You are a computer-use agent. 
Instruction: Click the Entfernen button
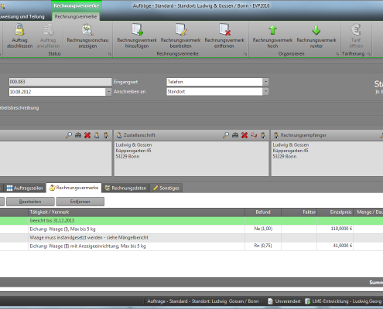(x=80, y=202)
